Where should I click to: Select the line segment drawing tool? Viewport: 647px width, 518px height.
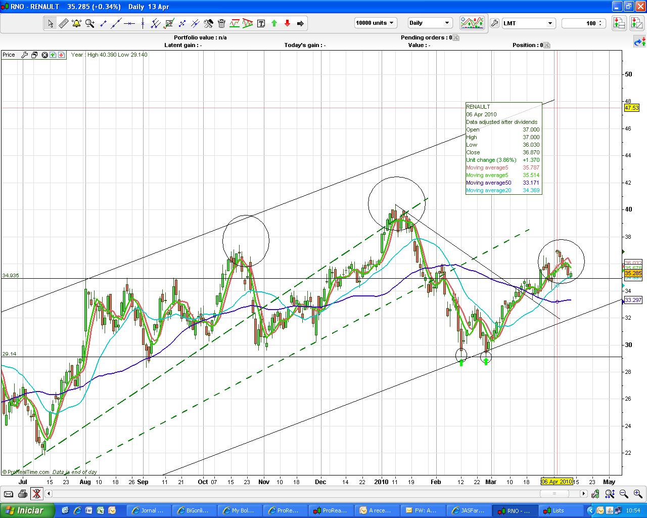pos(103,23)
